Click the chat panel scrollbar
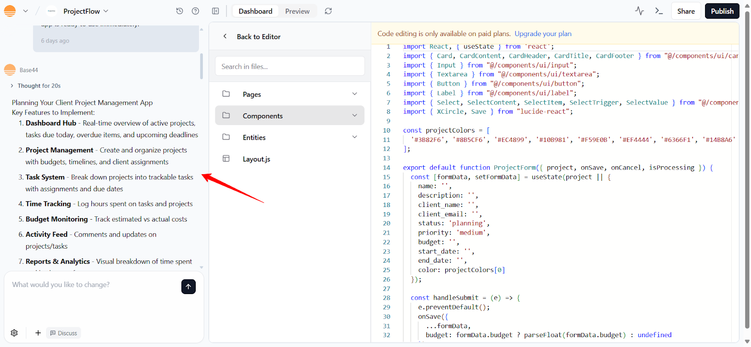The height and width of the screenshot is (347, 751). coord(201,66)
